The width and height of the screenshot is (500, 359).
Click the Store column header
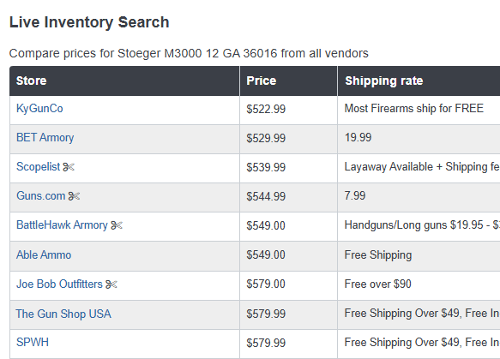(124, 81)
